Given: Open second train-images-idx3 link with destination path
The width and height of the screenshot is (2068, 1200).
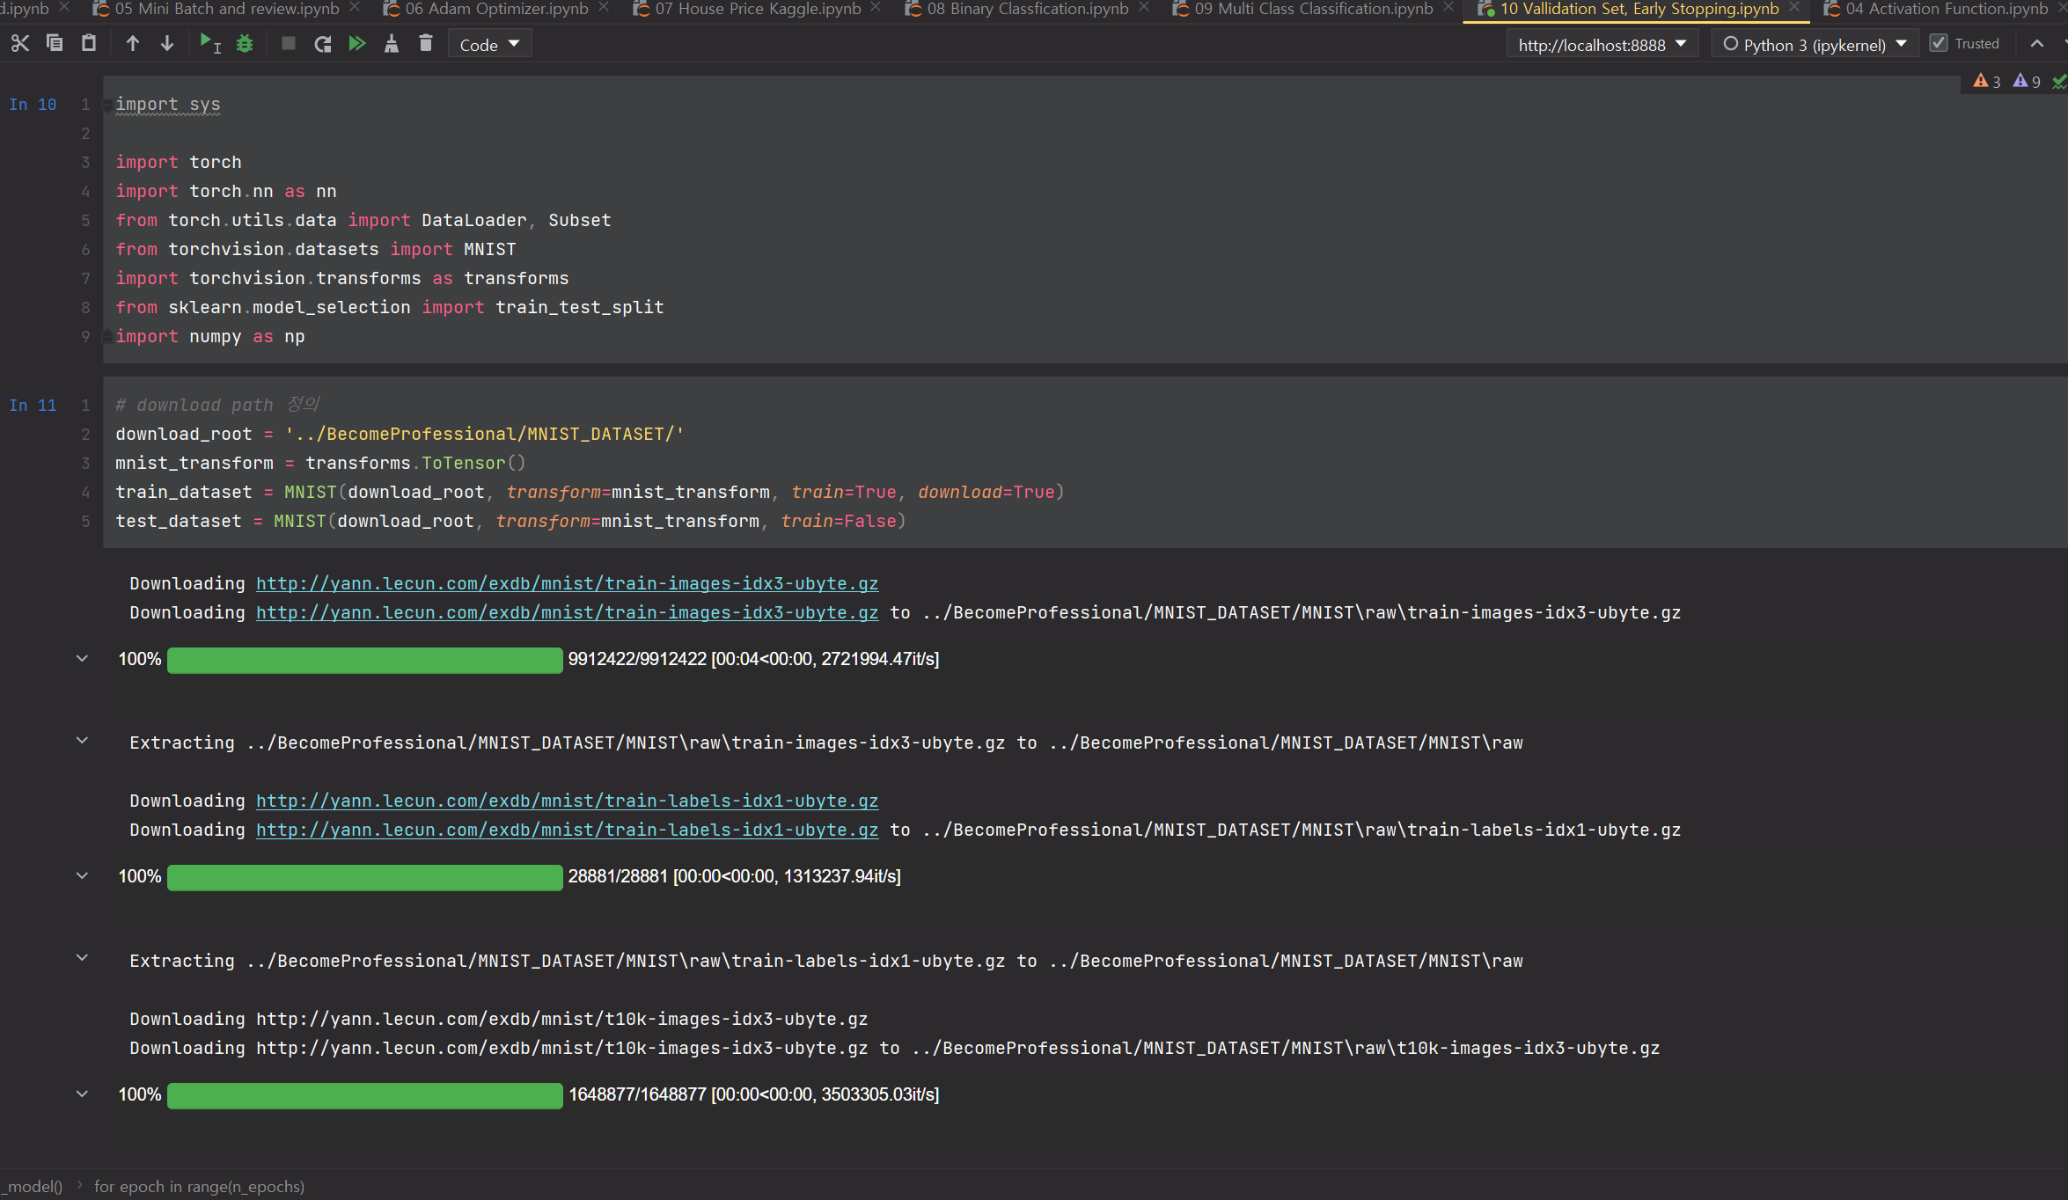Looking at the screenshot, I should coord(567,612).
